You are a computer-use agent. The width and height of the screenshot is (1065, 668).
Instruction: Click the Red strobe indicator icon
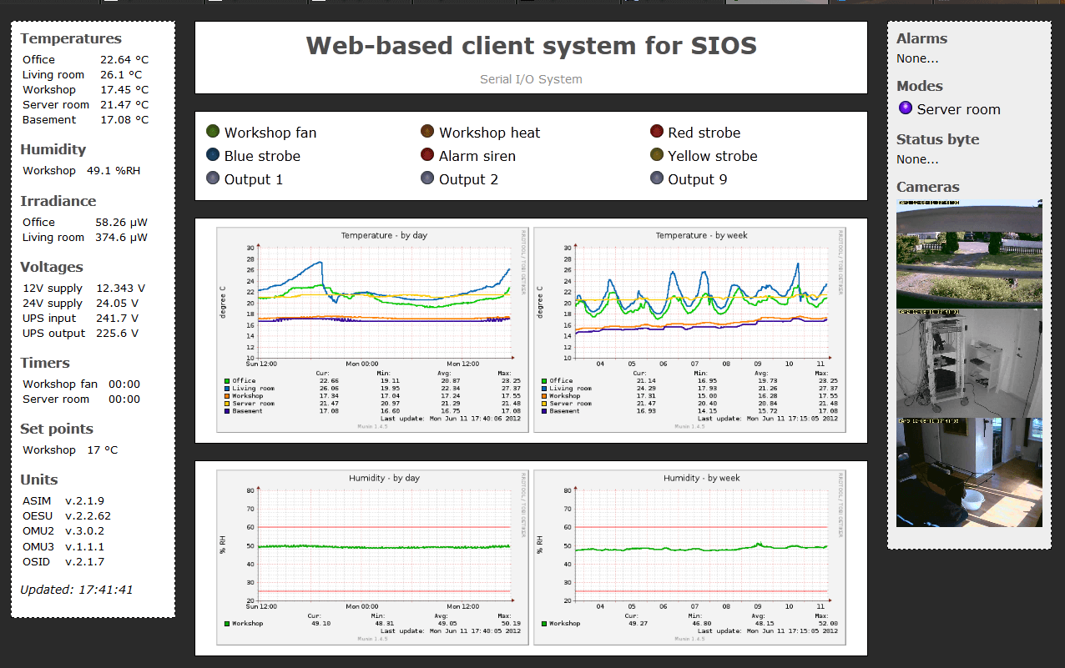656,132
